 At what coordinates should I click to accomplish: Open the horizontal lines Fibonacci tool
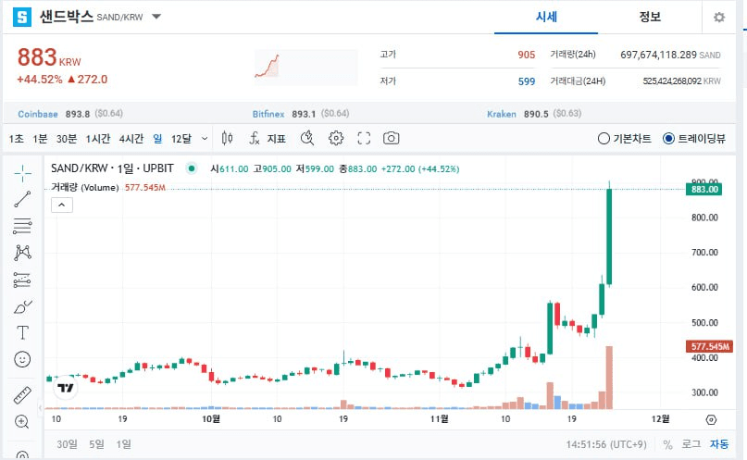(x=22, y=226)
